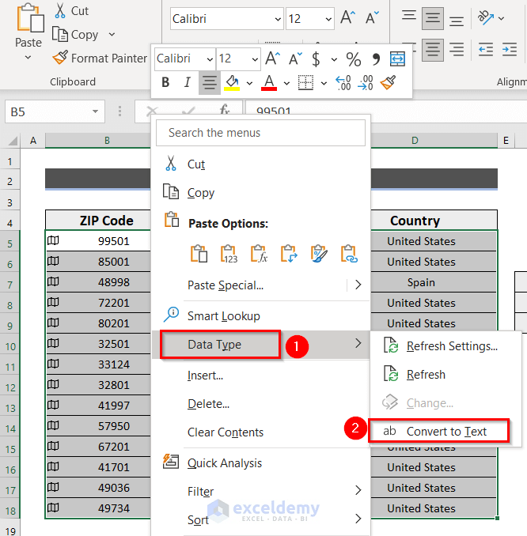Image resolution: width=527 pixels, height=536 pixels.
Task: Select cell with ZIP code 85001
Action: pyautogui.click(x=98, y=262)
